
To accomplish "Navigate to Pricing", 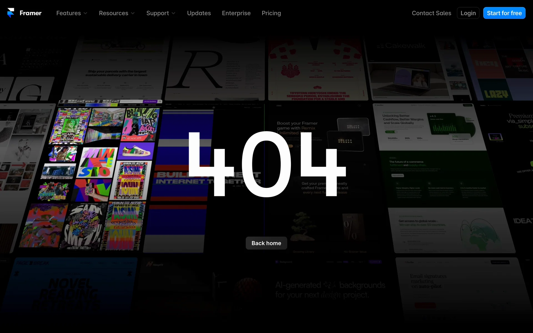I will (271, 13).
